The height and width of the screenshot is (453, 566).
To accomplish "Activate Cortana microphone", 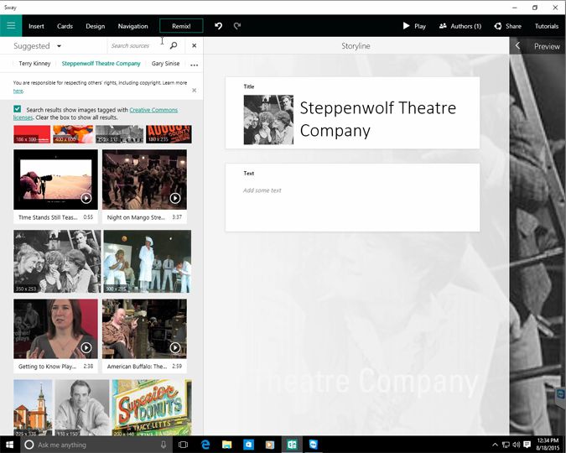I will click(x=164, y=445).
